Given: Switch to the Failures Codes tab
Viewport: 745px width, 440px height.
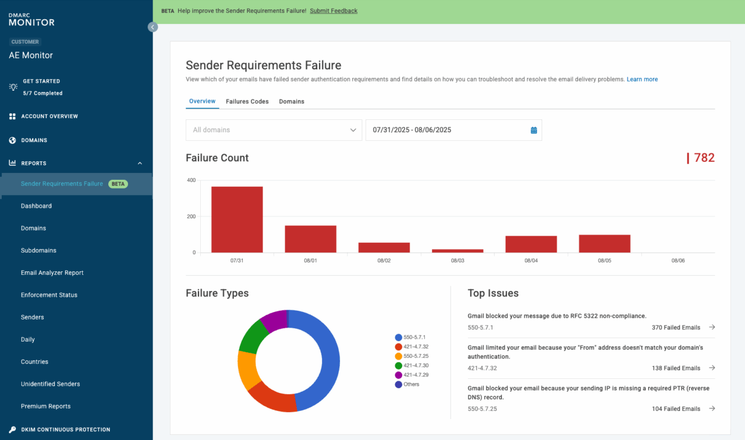Looking at the screenshot, I should pos(247,101).
